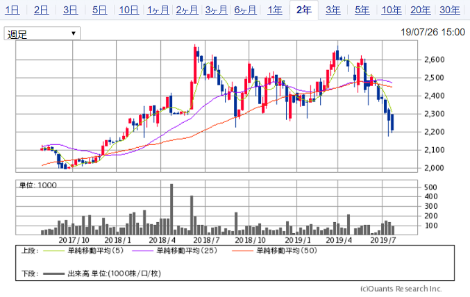470x297 pixels.
Task: Open the 5日 chart range
Action: coord(99,10)
